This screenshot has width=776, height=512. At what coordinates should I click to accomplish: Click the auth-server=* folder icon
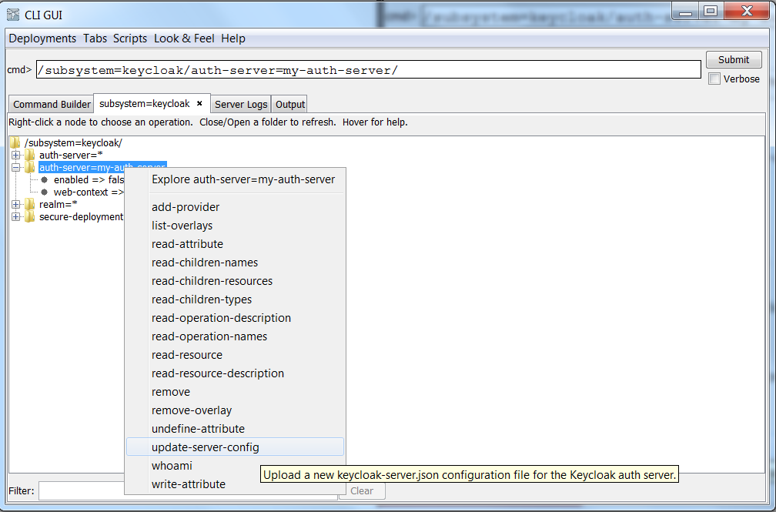click(29, 155)
